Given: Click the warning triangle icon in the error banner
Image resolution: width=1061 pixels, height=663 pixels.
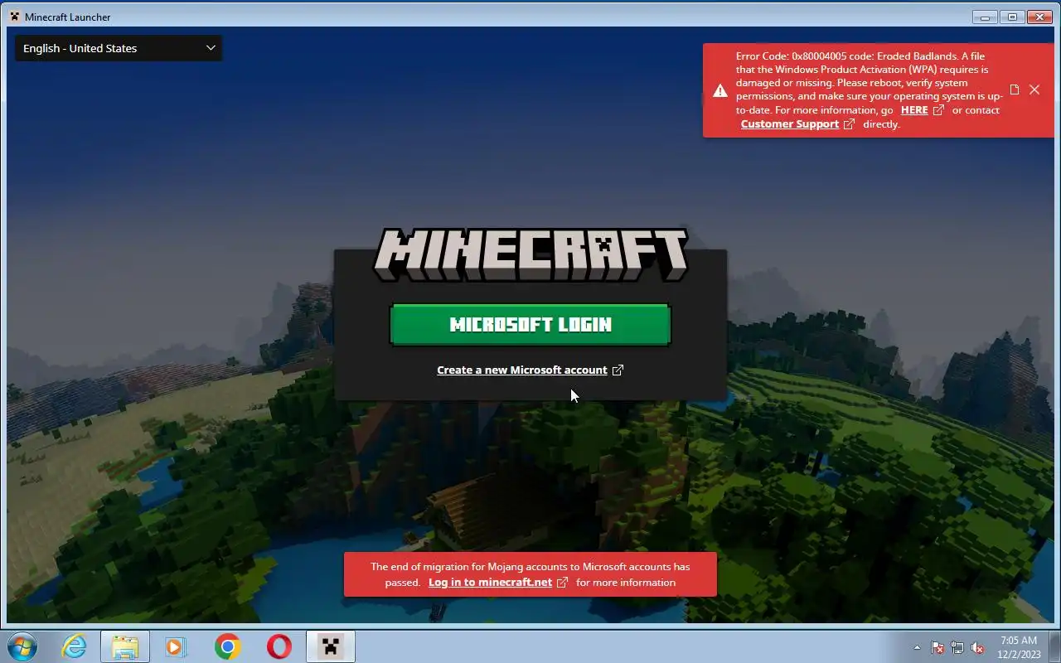Looking at the screenshot, I should 719,90.
